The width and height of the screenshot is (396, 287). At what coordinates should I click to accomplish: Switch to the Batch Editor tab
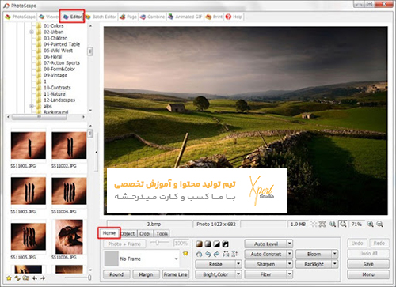[x=101, y=17]
